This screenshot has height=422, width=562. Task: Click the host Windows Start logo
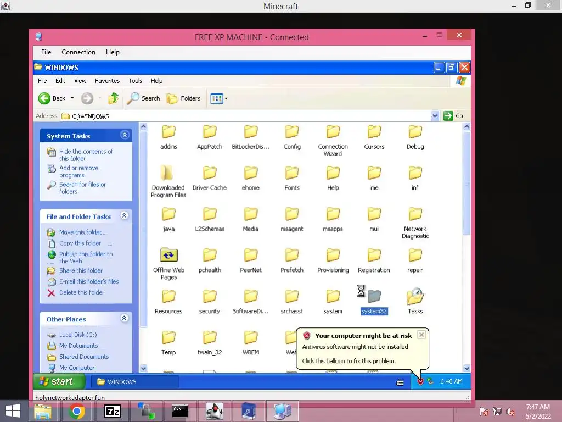click(13, 411)
